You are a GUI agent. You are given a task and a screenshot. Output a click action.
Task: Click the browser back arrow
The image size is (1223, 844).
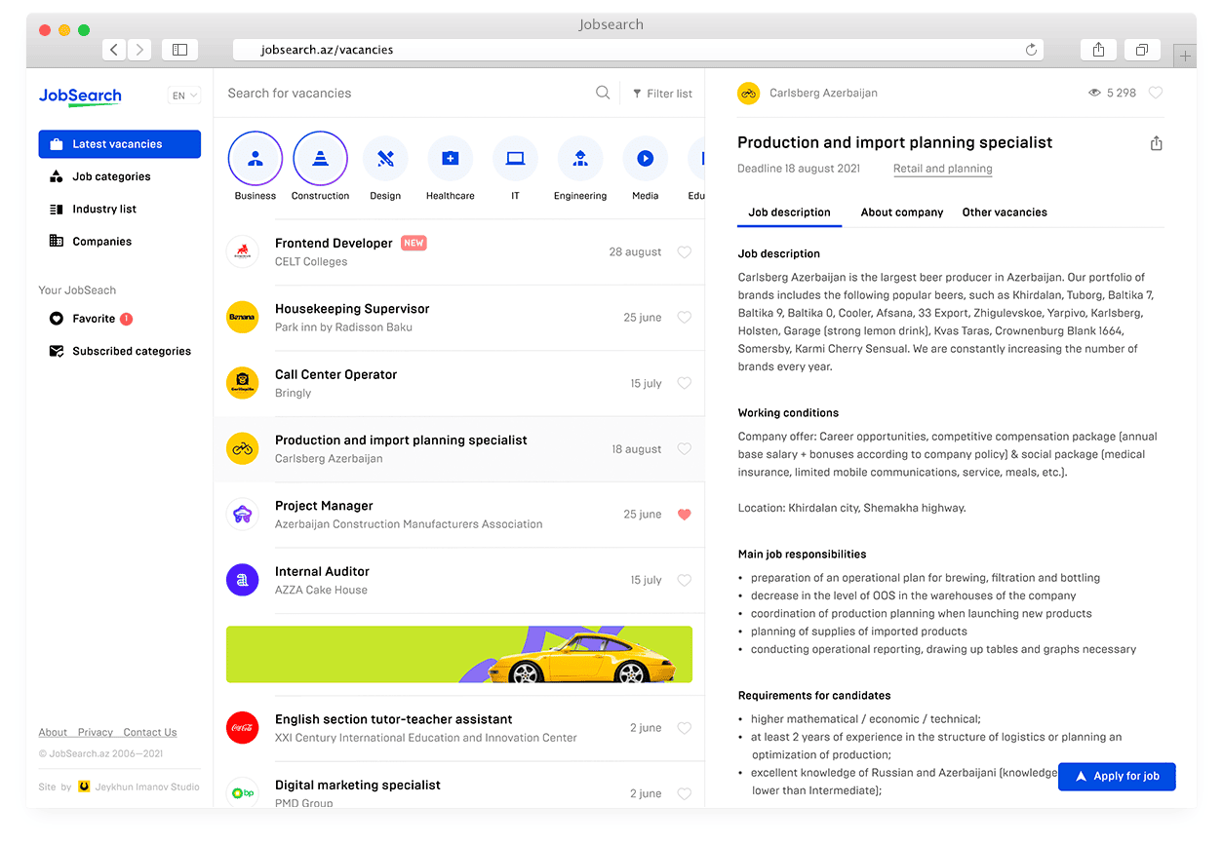click(114, 50)
